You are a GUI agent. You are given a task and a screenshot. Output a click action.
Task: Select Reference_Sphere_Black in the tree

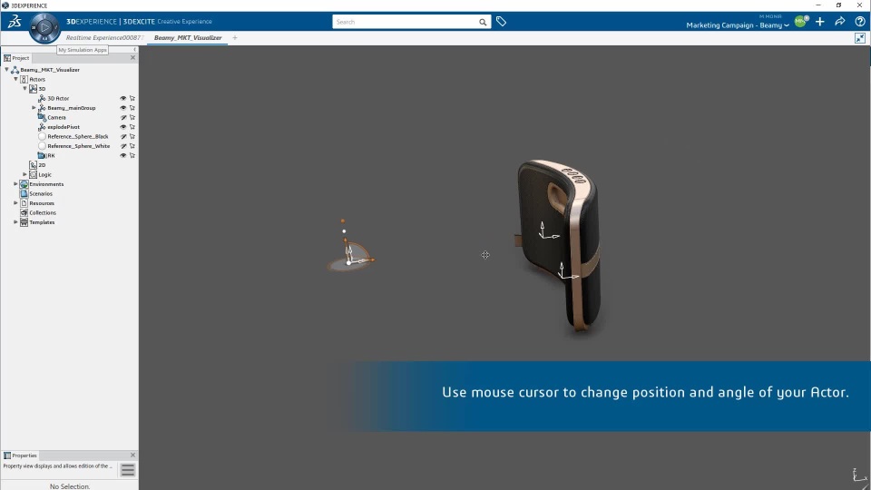coord(78,136)
